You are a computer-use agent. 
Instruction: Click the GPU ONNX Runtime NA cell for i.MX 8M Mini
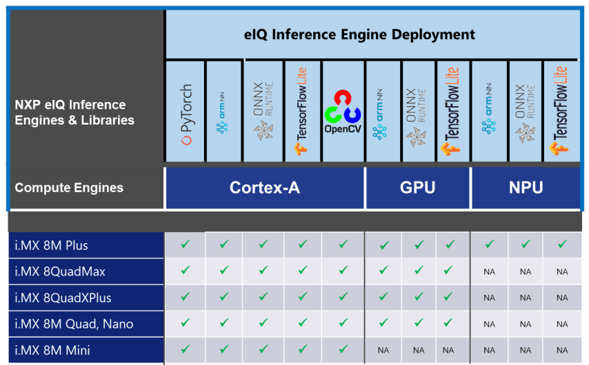(x=419, y=351)
